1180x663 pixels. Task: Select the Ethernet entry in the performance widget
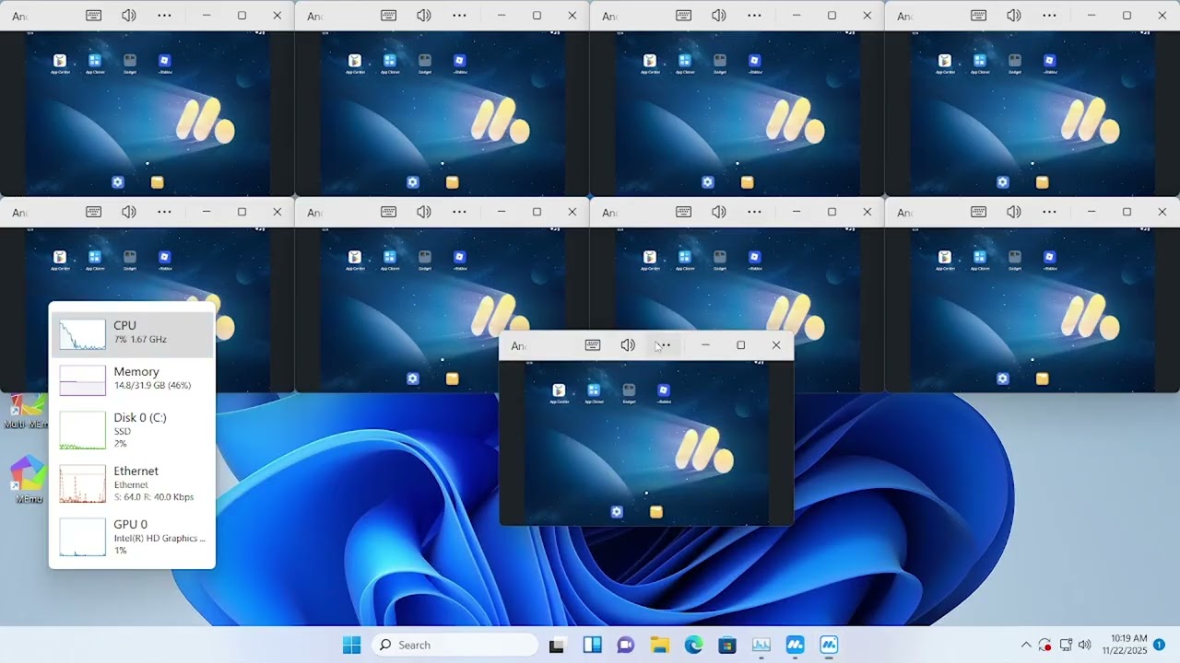pos(132,483)
